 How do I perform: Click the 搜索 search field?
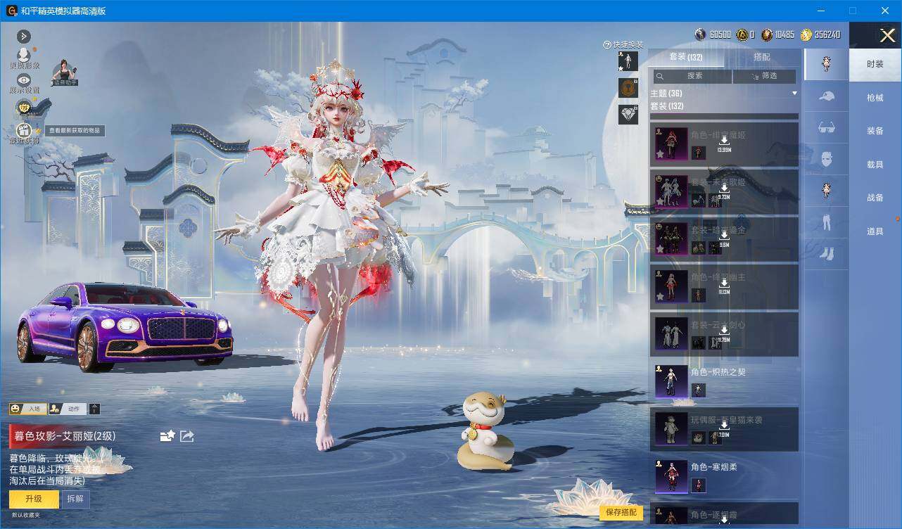point(692,76)
